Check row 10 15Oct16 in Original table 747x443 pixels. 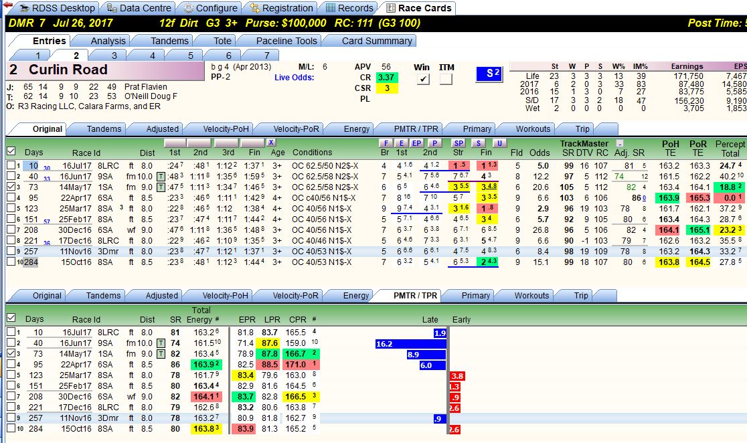coord(11,262)
